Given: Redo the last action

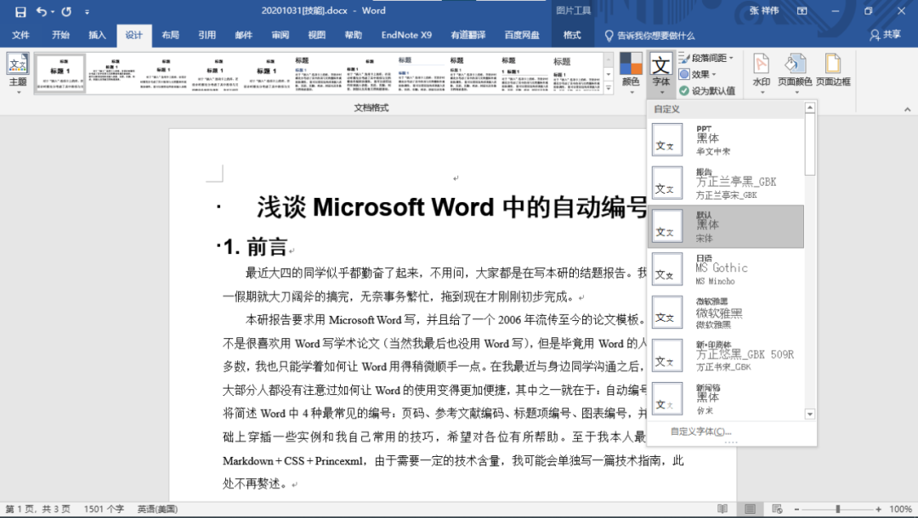Looking at the screenshot, I should [x=66, y=11].
